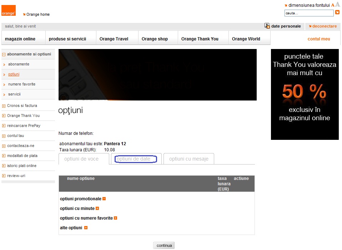Click the continua button
This screenshot has width=342, height=250.
point(164,245)
